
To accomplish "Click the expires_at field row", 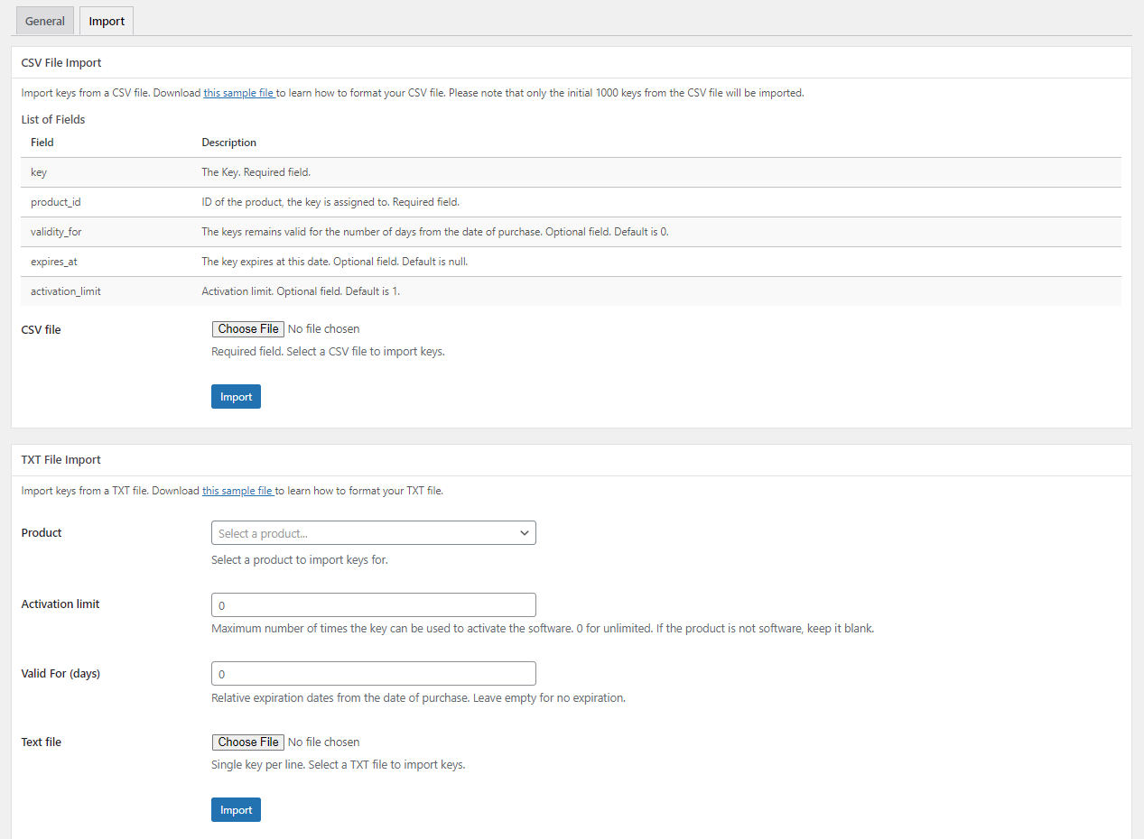I will (x=571, y=262).
